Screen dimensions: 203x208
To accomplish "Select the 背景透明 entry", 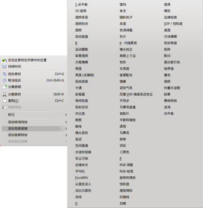I will tap(82, 56).
